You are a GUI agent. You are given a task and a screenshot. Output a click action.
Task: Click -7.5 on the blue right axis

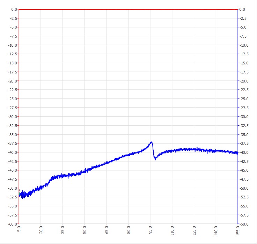243,36
